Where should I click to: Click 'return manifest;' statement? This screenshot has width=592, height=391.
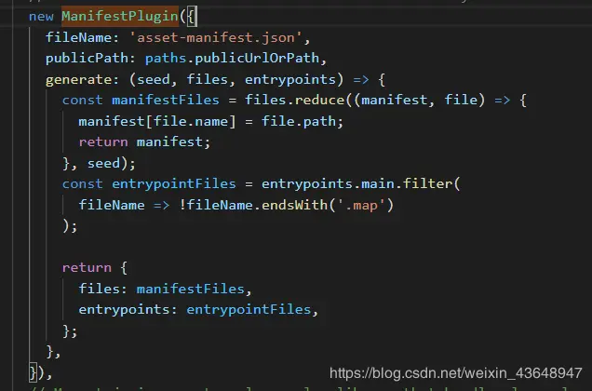pyautogui.click(x=144, y=142)
